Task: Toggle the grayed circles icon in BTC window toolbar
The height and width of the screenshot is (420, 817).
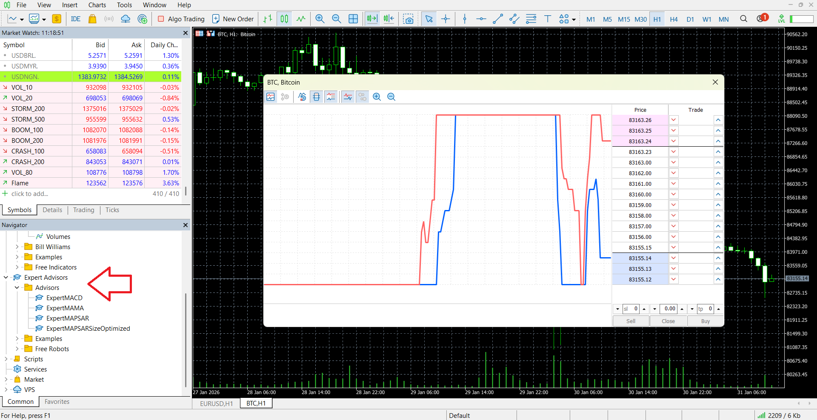Action: [x=363, y=97]
